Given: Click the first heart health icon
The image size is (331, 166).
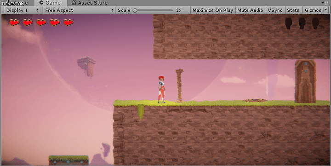Looking at the screenshot, I should [14, 22].
